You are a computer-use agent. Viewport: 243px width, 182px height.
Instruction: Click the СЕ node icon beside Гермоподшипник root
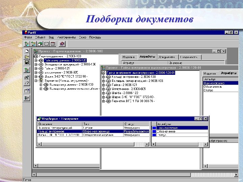pyautogui.click(x=36, y=56)
